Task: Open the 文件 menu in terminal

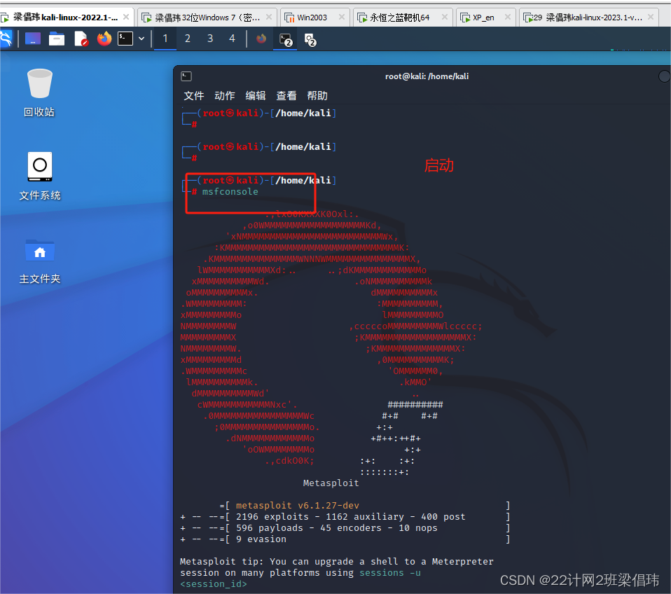Action: 194,96
